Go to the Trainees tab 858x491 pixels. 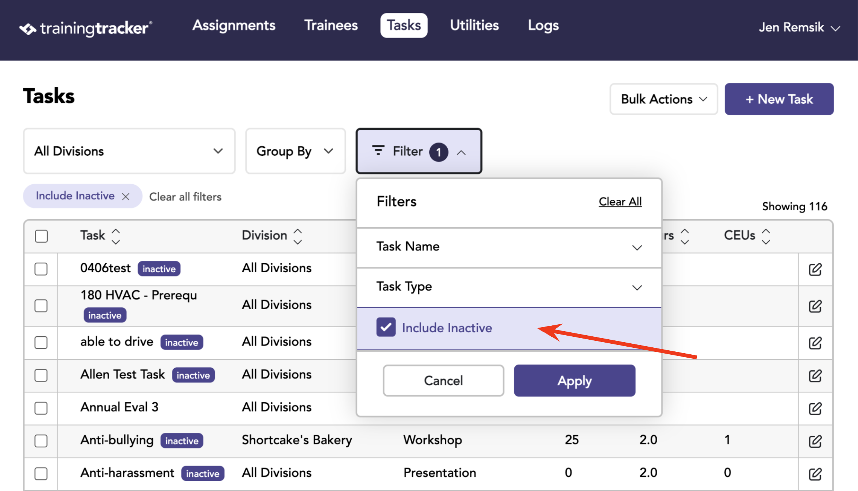(331, 25)
